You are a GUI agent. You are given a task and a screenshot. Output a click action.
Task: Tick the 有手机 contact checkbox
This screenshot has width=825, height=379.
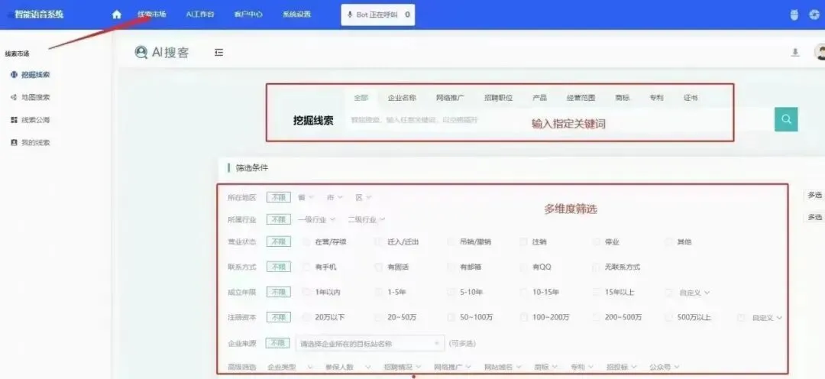click(306, 267)
